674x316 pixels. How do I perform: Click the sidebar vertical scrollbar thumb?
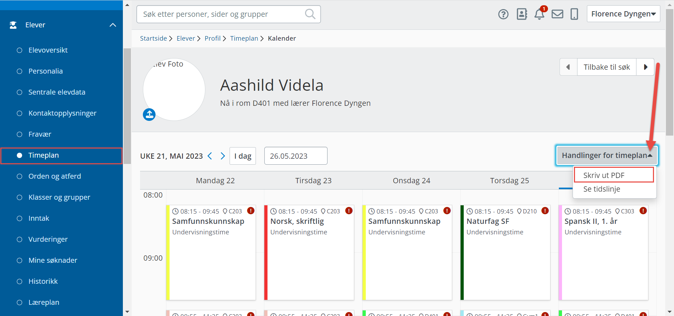pyautogui.click(x=127, y=105)
